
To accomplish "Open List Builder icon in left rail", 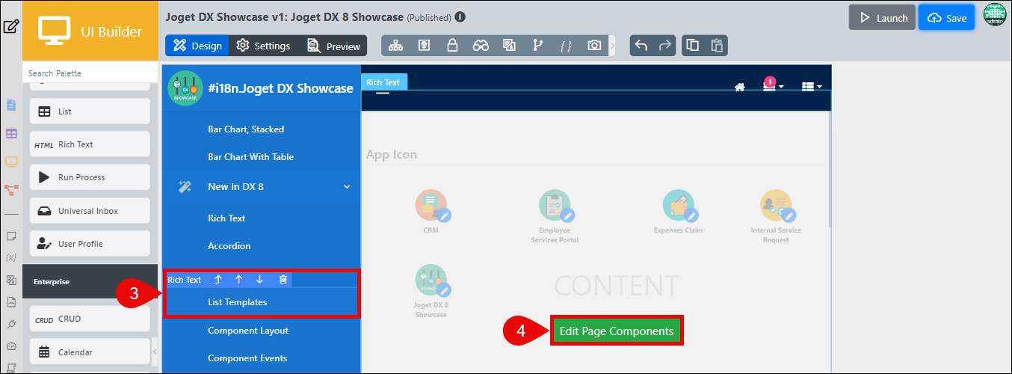I will point(11,133).
